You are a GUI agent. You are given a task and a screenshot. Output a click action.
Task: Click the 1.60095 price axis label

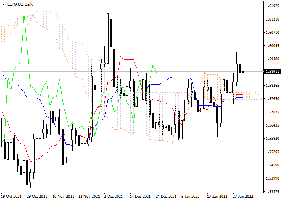click(x=272, y=46)
